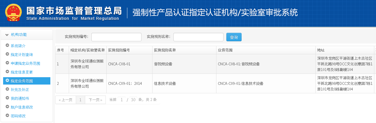
Task: Focus the 实施规则编号 input field
Action: 116,37
